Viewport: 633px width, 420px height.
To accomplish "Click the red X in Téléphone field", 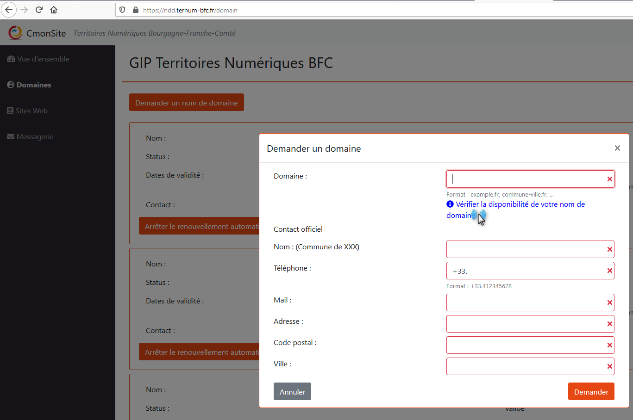I will tap(609, 271).
